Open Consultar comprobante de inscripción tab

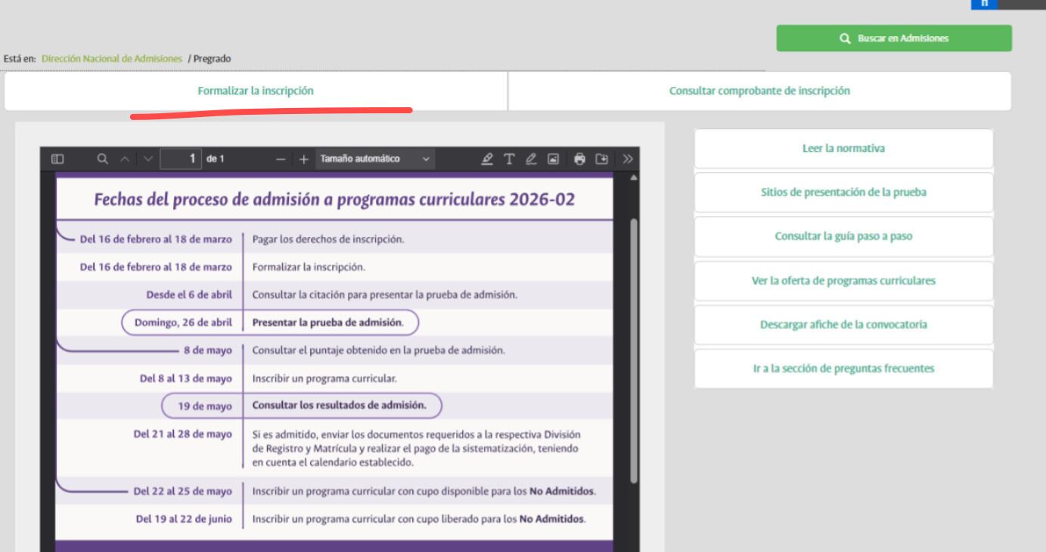pyautogui.click(x=759, y=91)
